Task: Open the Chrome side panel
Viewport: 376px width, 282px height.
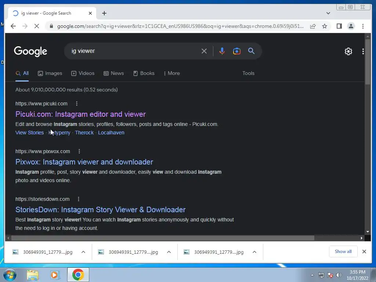Action: point(339,26)
